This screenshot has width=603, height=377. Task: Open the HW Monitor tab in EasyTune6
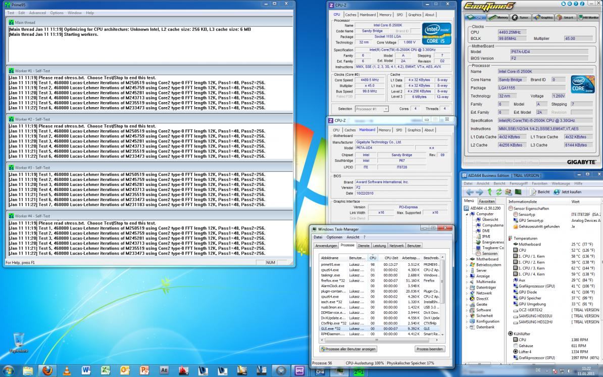pyautogui.click(x=588, y=17)
